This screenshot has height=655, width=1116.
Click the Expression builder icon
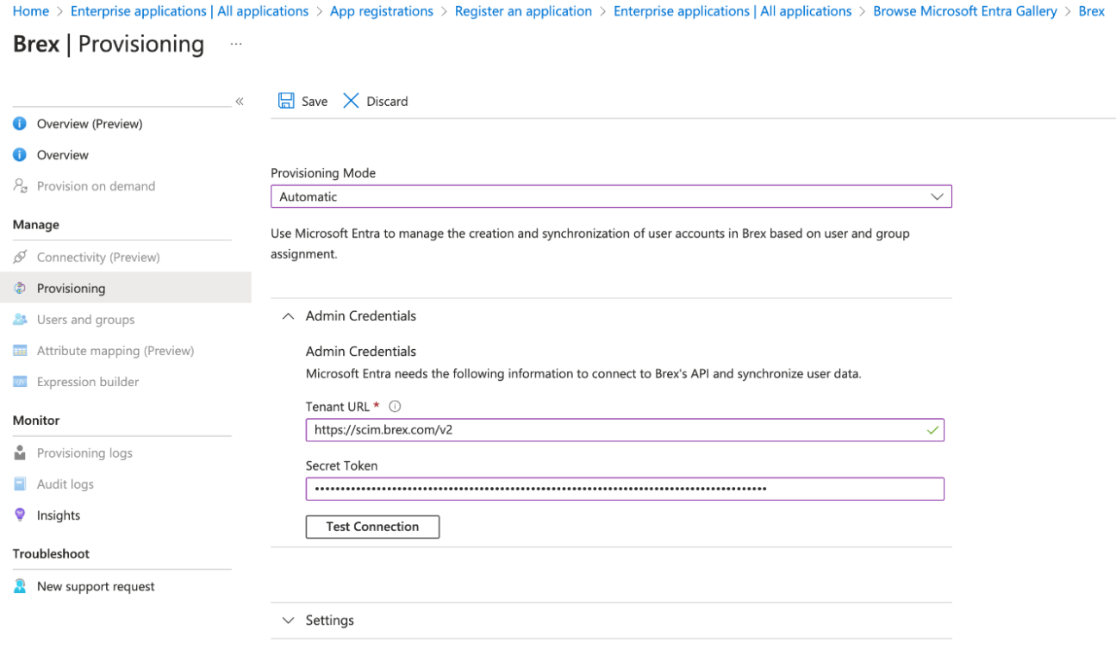[x=22, y=382]
